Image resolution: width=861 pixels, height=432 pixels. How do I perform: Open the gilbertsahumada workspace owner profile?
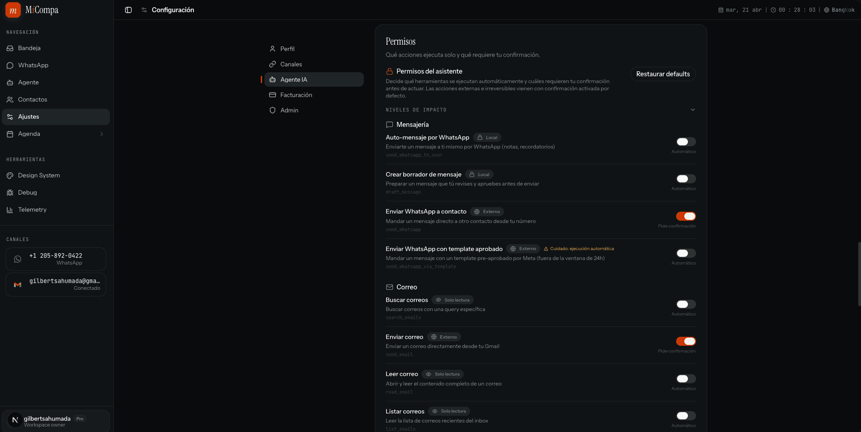click(56, 421)
